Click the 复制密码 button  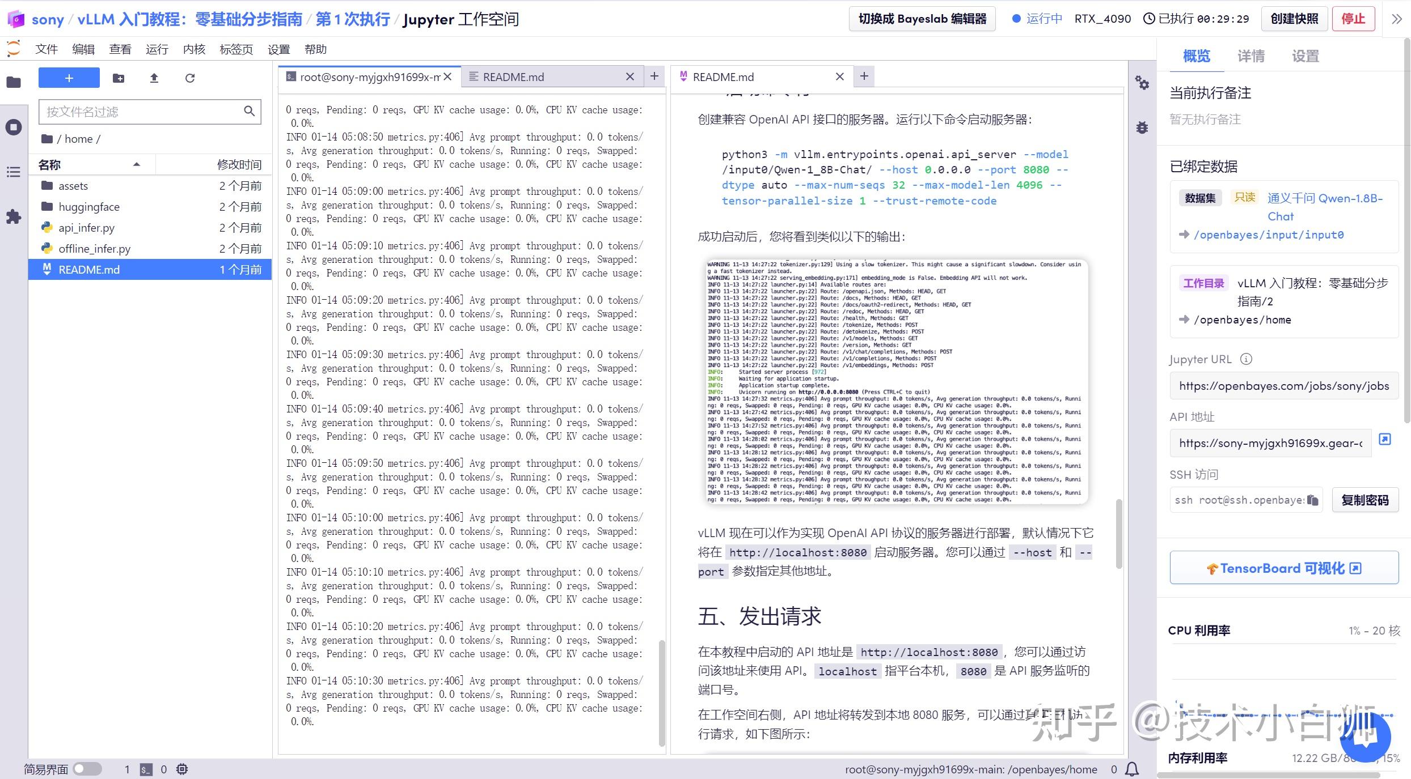[1365, 500]
